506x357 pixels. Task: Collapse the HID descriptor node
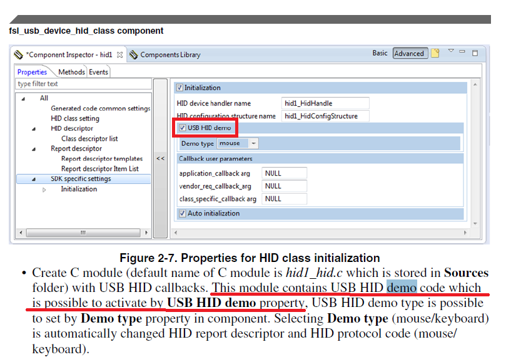point(34,129)
